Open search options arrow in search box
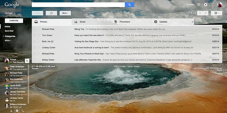This screenshot has width=227, height=113. [123, 5]
